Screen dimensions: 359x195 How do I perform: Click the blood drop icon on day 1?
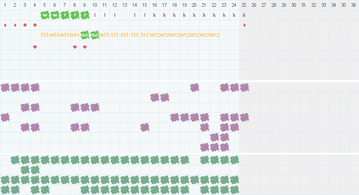pyautogui.click(x=5, y=25)
